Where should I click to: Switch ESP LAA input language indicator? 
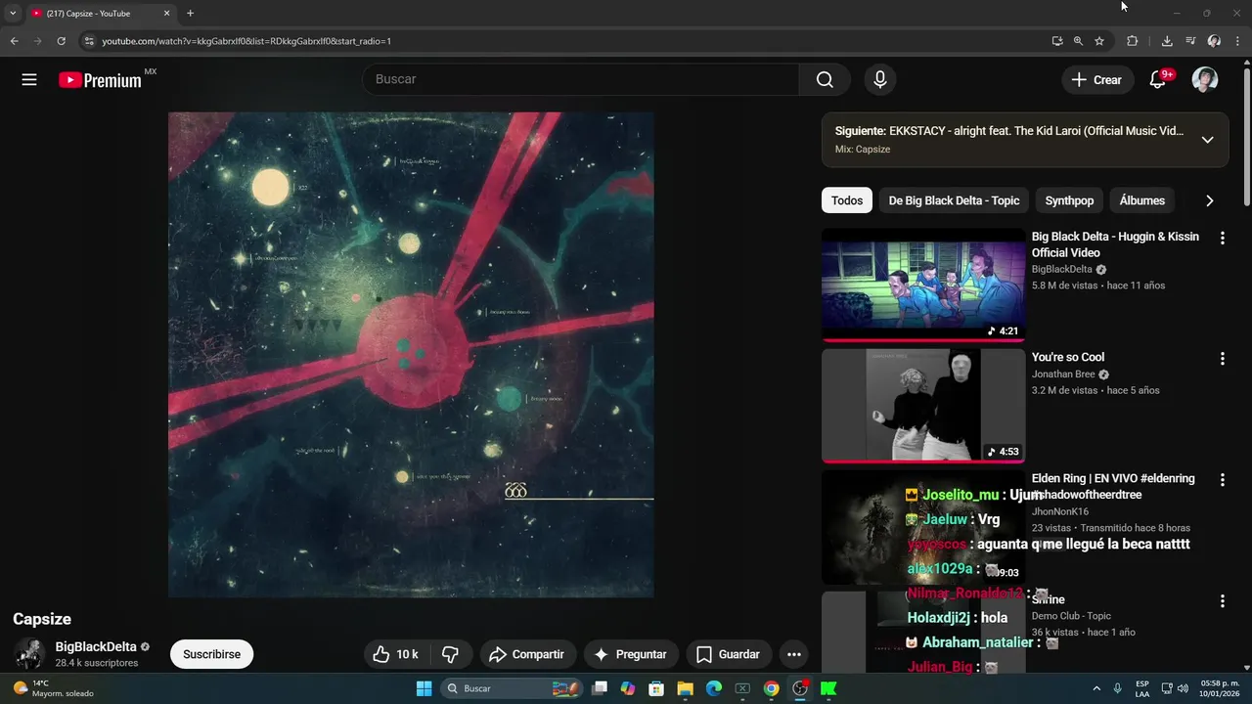(x=1142, y=688)
